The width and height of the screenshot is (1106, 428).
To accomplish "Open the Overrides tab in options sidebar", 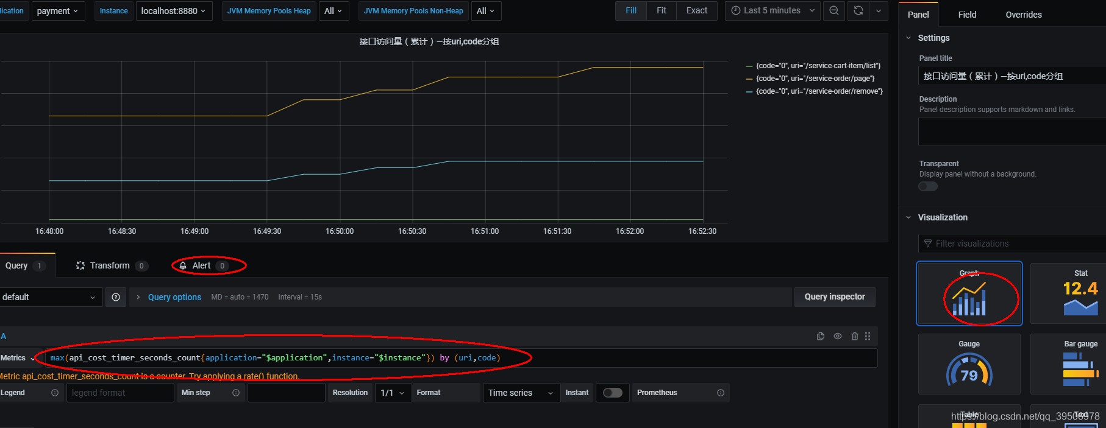I will 1024,15.
